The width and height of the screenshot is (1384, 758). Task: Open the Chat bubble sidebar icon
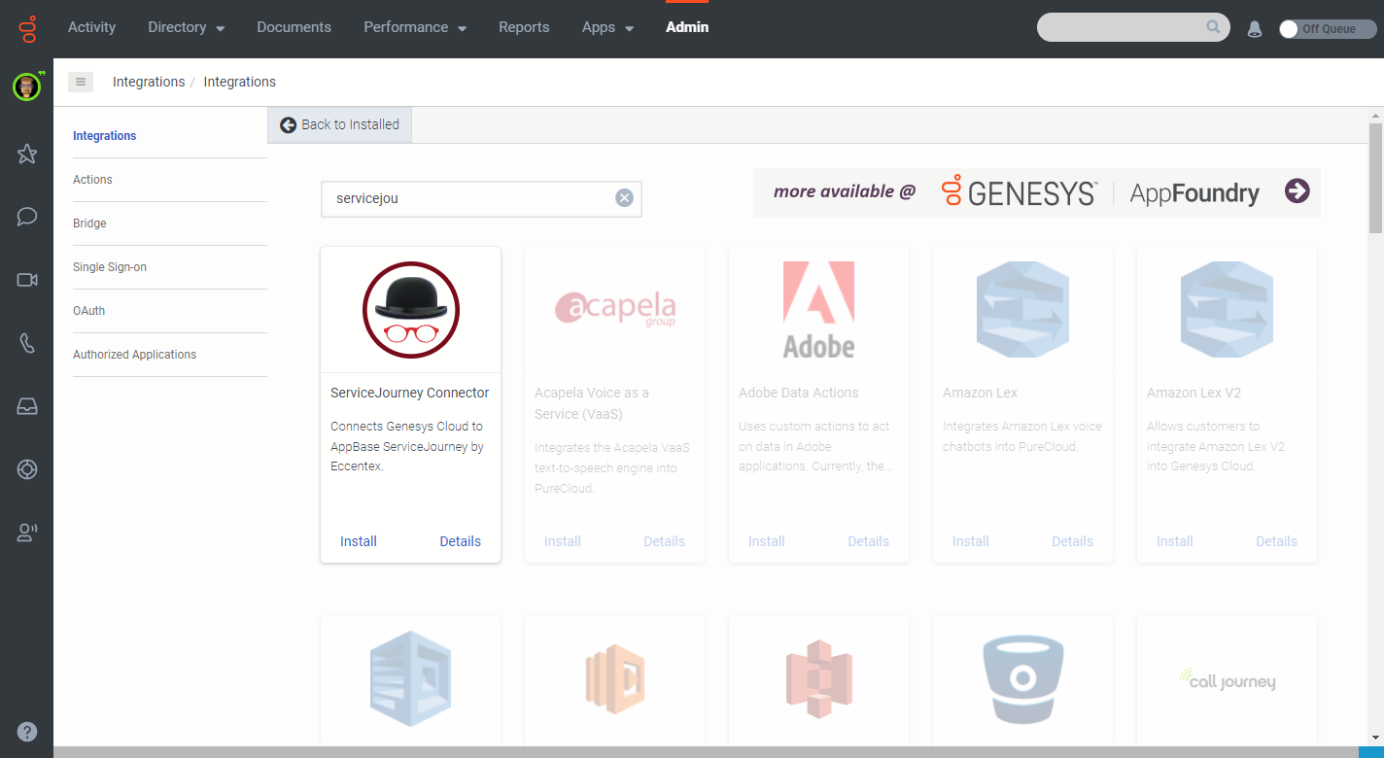click(x=27, y=217)
